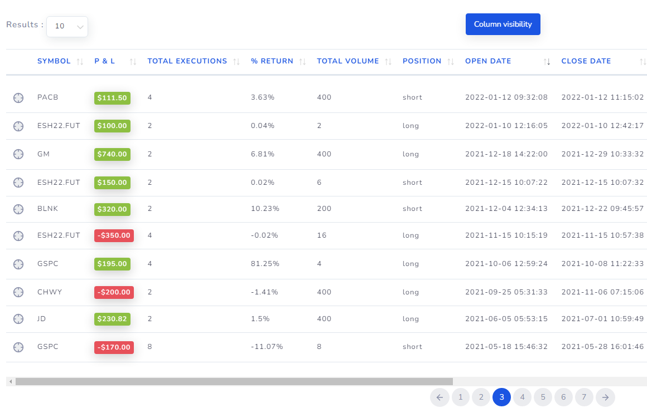
Task: Sort by Total Executions header
Action: [187, 61]
